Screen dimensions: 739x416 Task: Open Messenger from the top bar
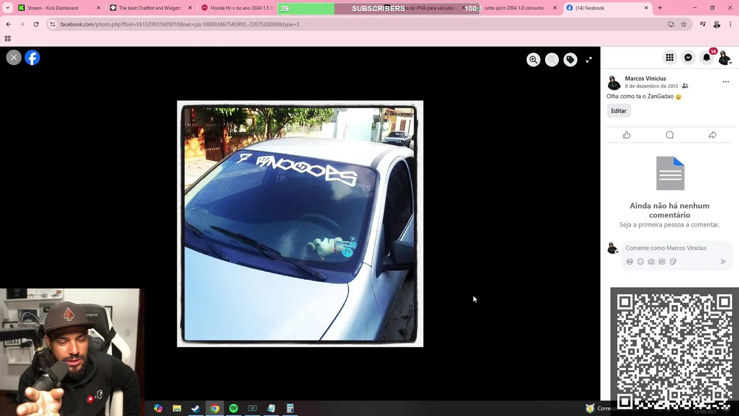(688, 57)
